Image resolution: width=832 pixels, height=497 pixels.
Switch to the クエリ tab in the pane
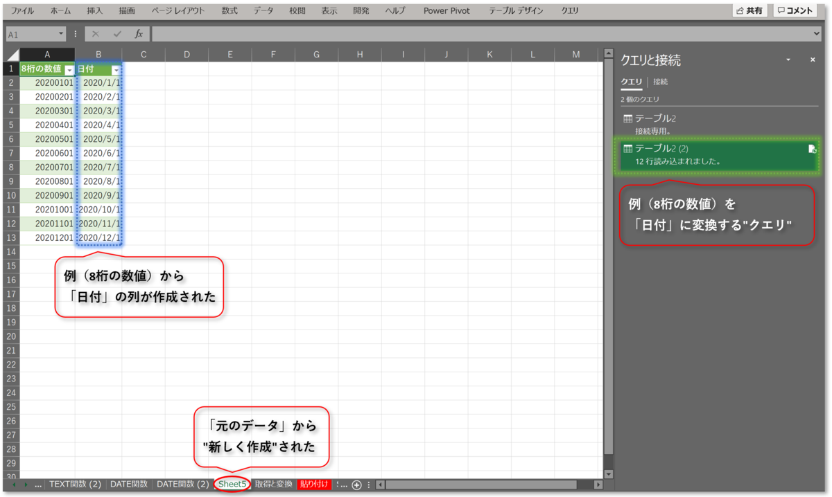(x=631, y=82)
